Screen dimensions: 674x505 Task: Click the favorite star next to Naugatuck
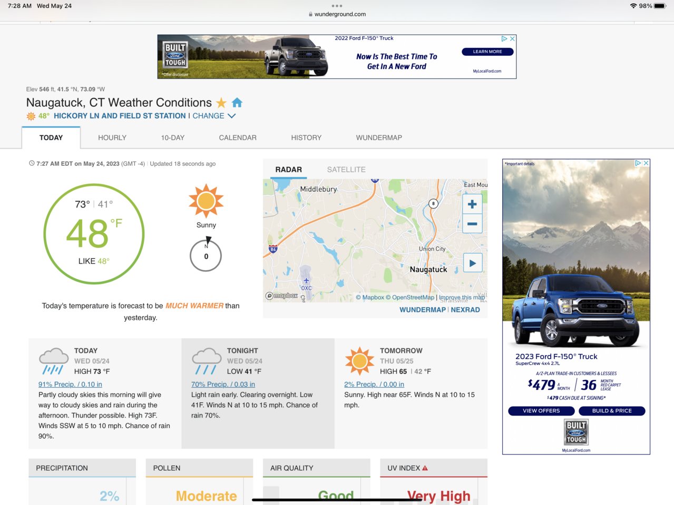221,103
